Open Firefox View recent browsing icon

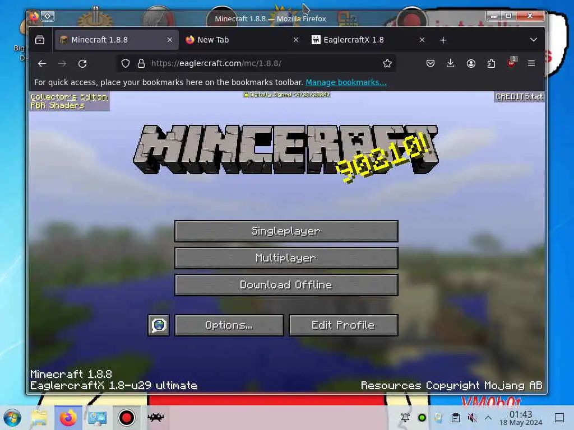40,40
